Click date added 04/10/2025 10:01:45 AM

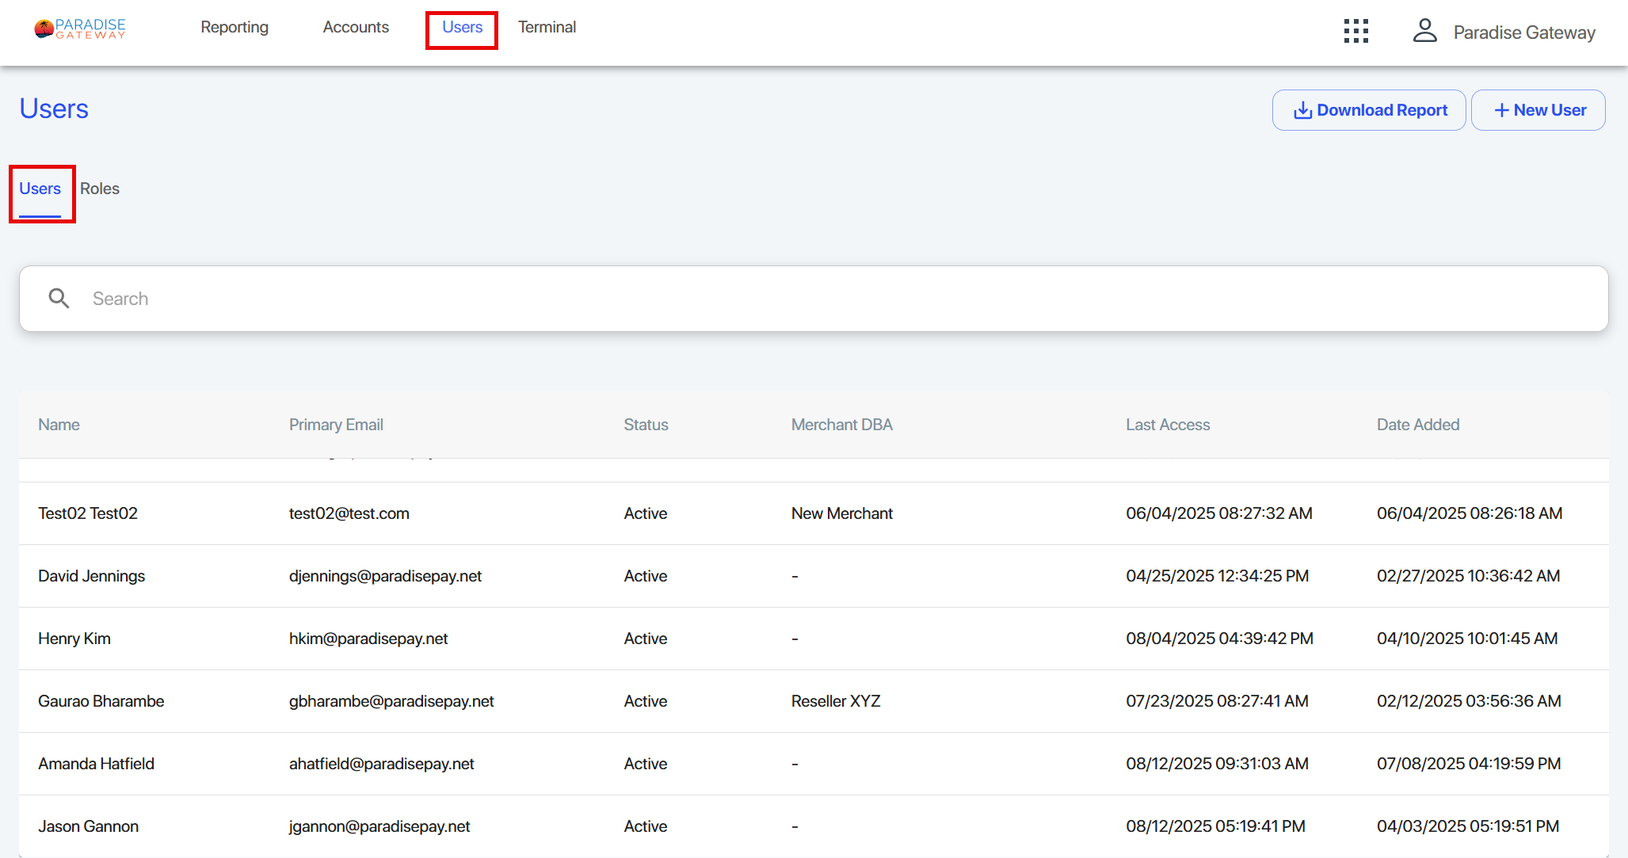[x=1467, y=639]
